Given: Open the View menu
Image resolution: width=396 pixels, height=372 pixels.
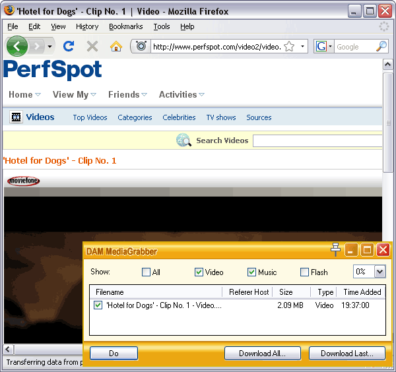Looking at the screenshot, I should [x=58, y=26].
